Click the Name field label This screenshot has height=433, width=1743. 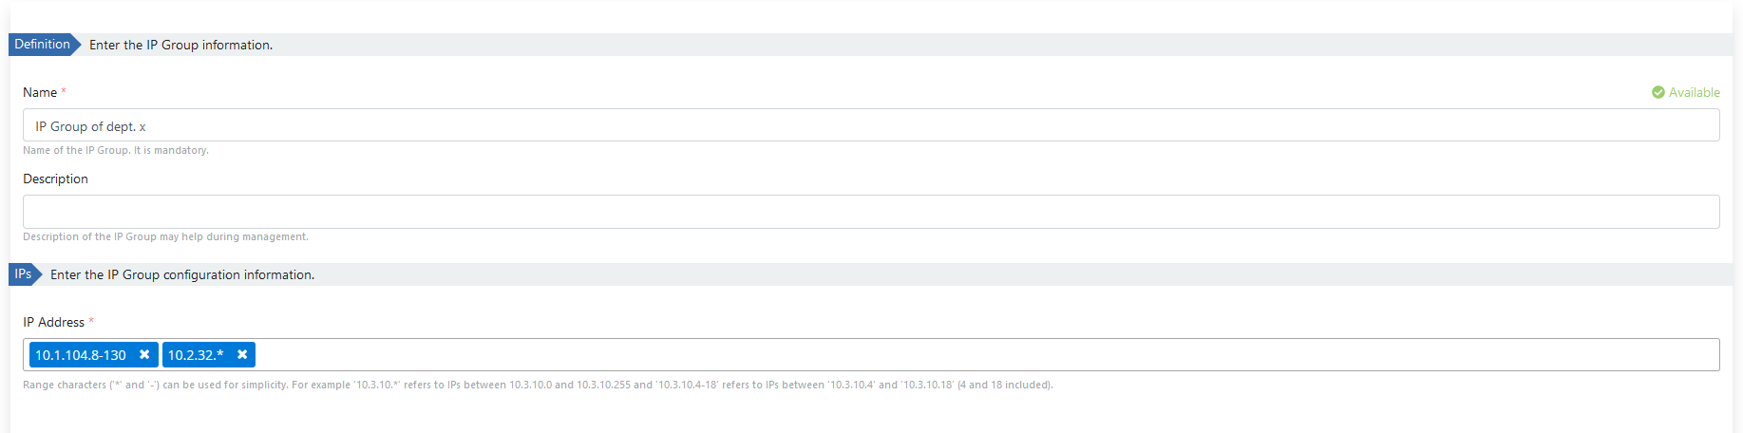pos(40,93)
